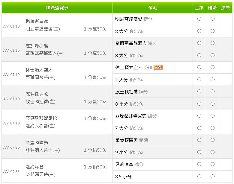Image resolution: width=234 pixels, height=184 pixels.
Task: Click team name 波士頓紅襪(主) in matchup column
Action: [x=40, y=102]
